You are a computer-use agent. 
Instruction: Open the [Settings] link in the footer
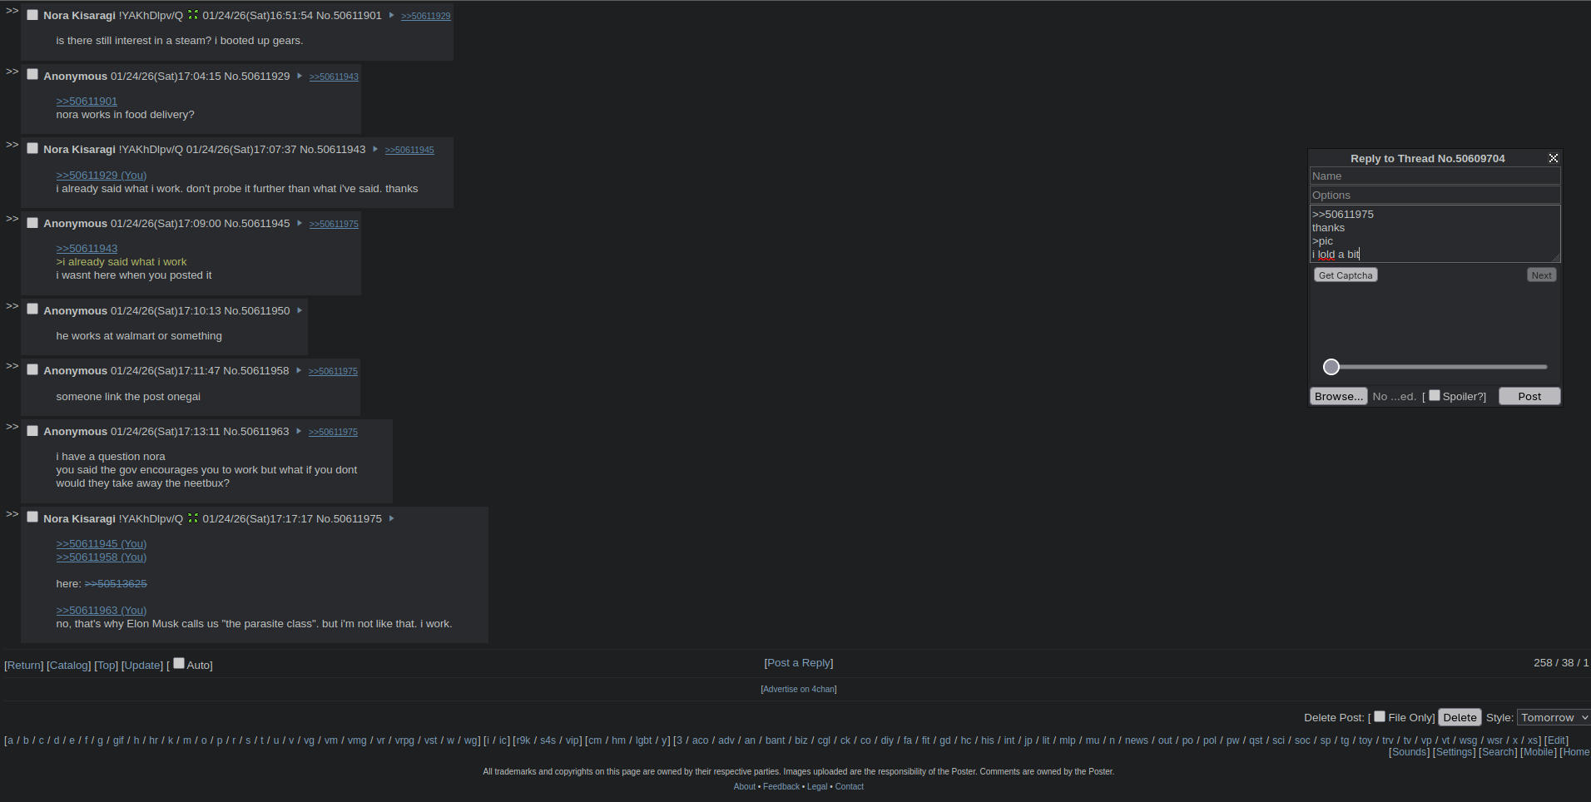(x=1454, y=752)
